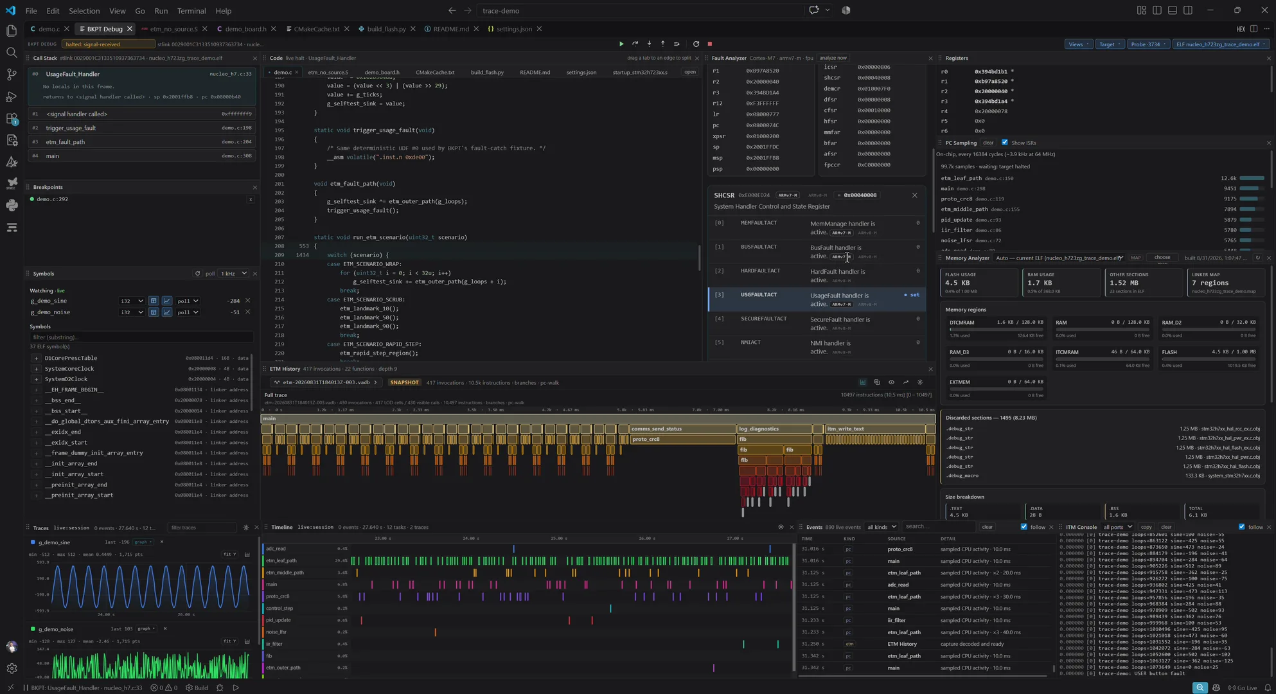Screen dimensions: 1276x694
Task: Open Run and Debug view
Action: 12,96
